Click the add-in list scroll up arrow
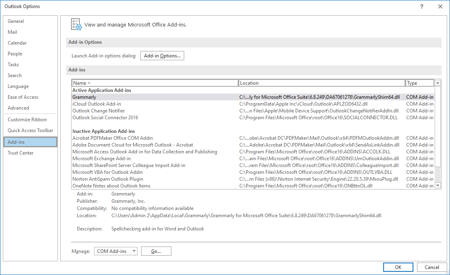 pos(438,83)
